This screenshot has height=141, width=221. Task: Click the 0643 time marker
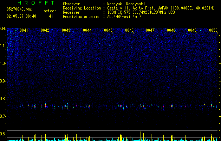pyautogui.click(x=66, y=30)
